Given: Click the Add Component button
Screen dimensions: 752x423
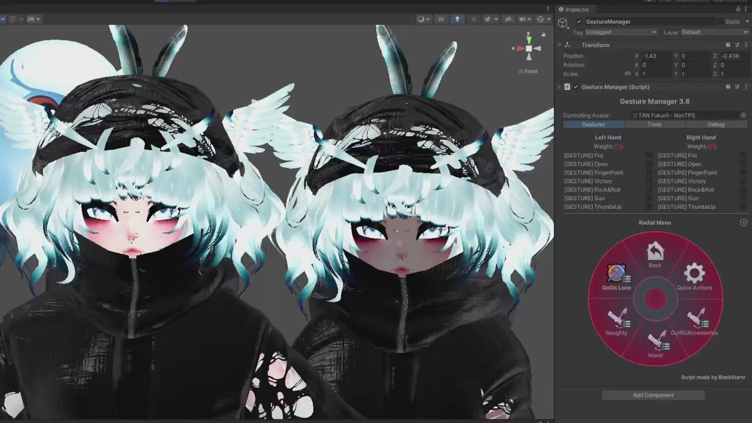Looking at the screenshot, I should coord(653,395).
